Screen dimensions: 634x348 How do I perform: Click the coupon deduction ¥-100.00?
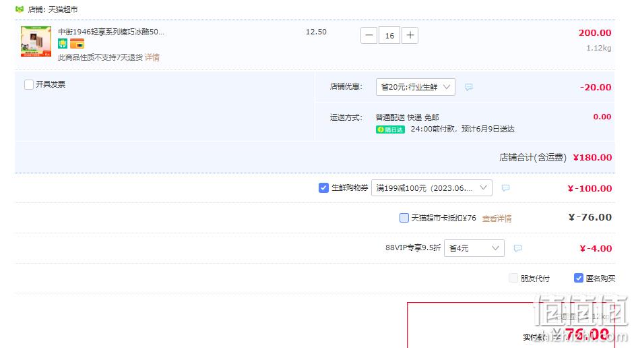click(590, 189)
